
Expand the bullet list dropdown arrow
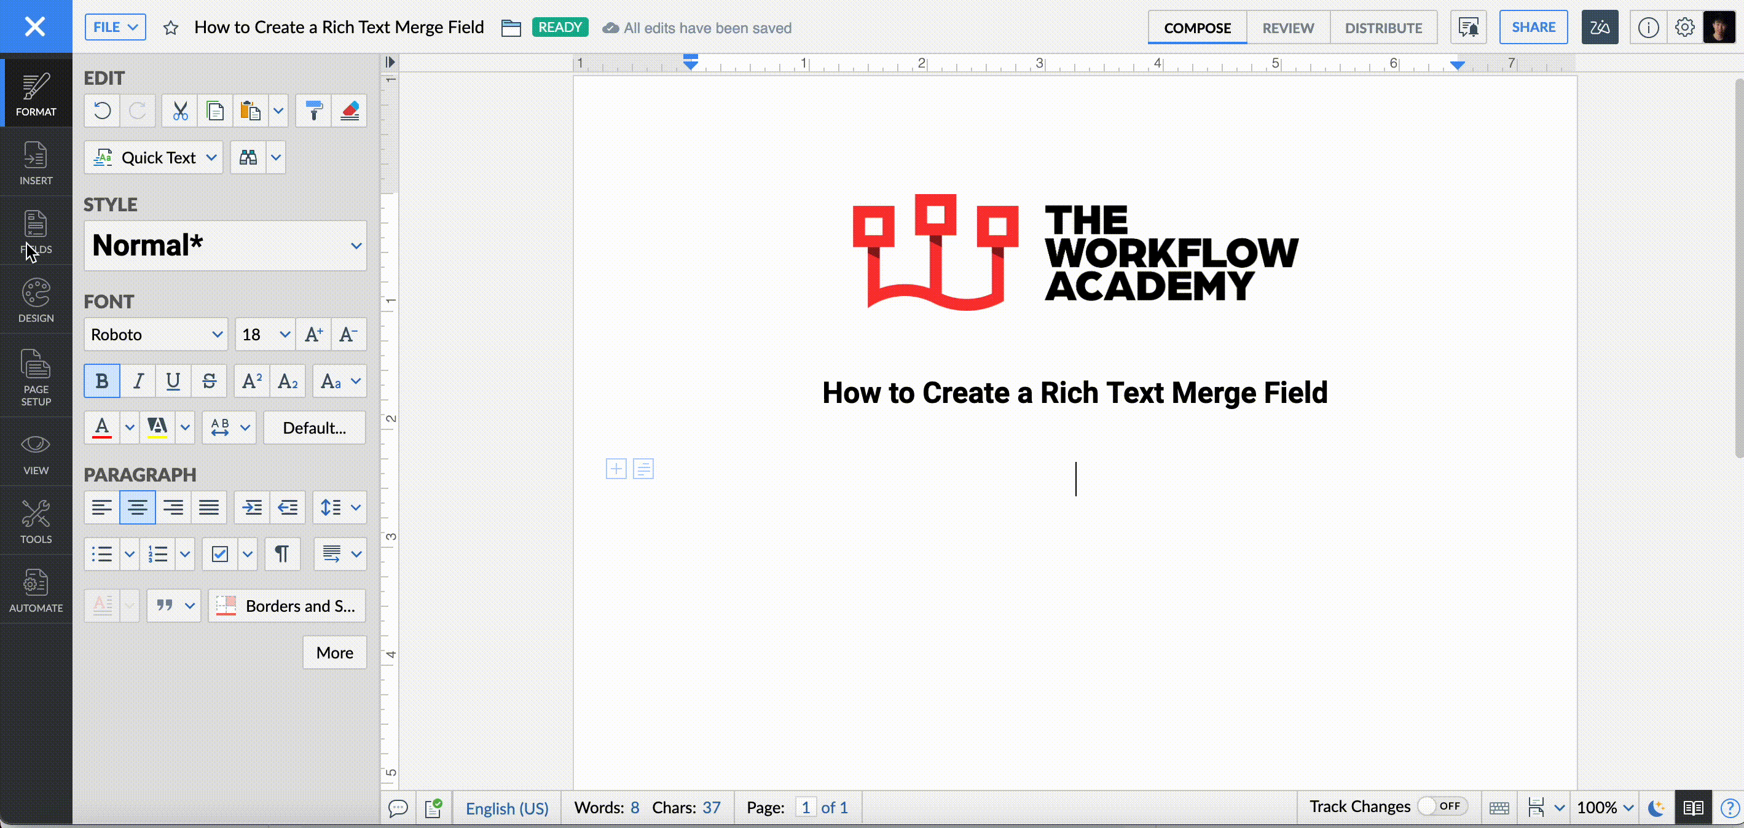pos(129,555)
